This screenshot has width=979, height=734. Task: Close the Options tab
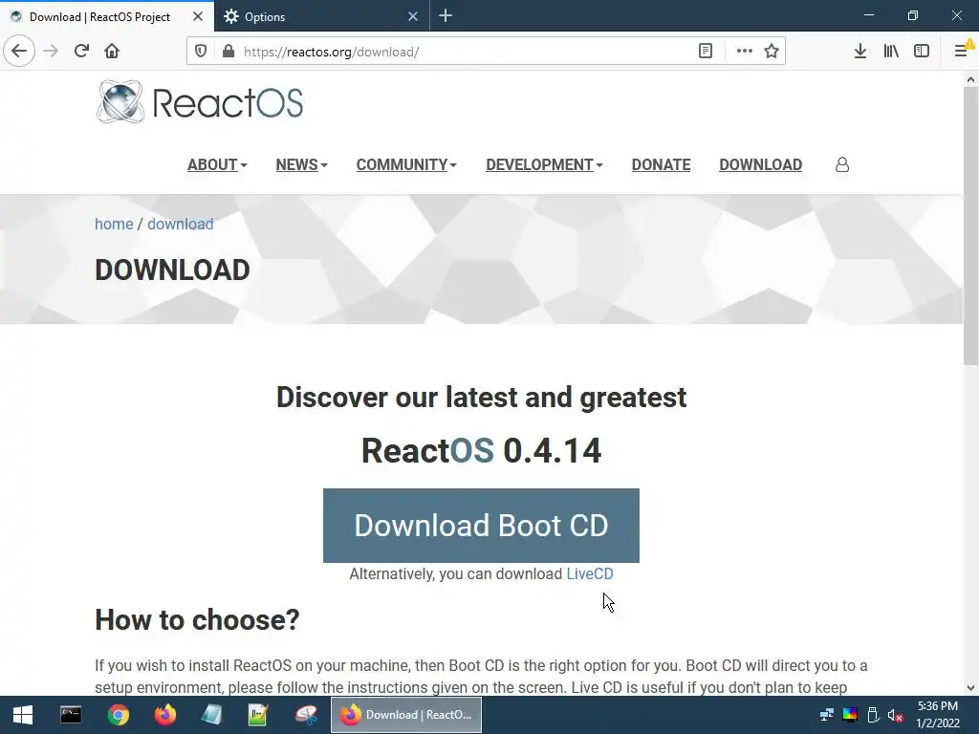(x=413, y=16)
